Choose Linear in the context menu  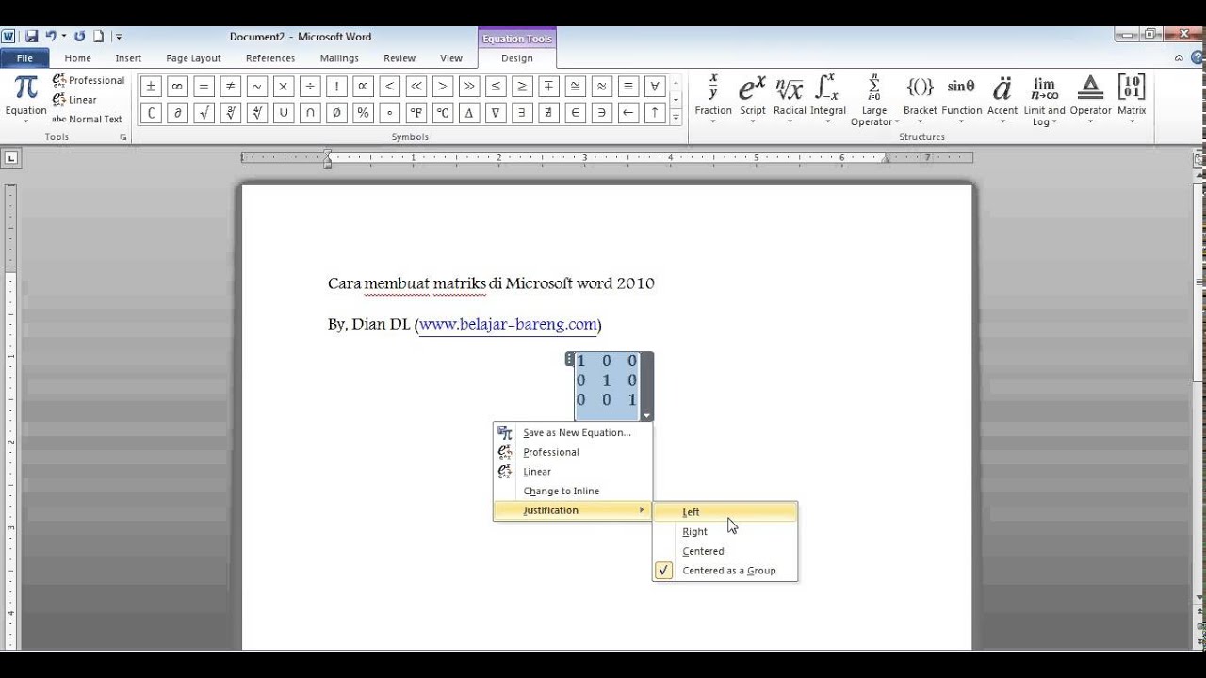(x=573, y=472)
